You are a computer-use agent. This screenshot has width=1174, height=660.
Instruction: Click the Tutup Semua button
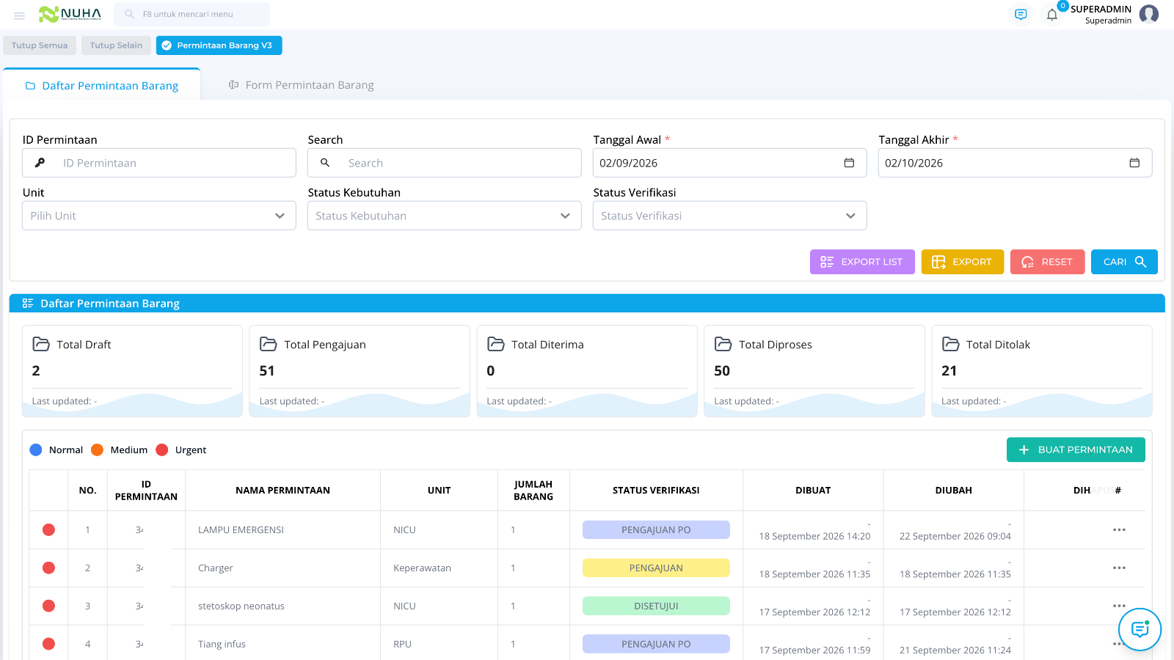(x=40, y=45)
